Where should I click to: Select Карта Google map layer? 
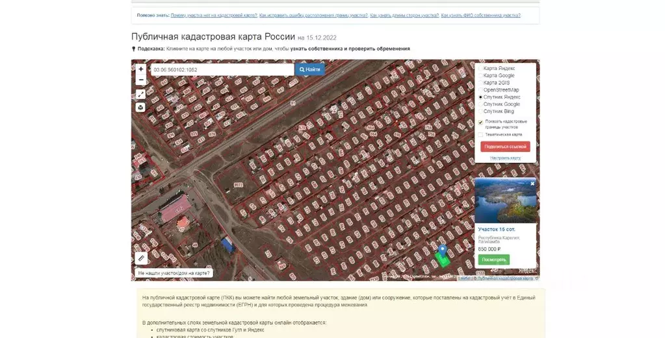[x=497, y=75]
